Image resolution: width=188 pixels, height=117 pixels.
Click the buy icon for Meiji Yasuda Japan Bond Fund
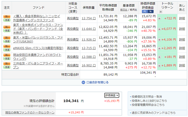[x=6, y=55]
